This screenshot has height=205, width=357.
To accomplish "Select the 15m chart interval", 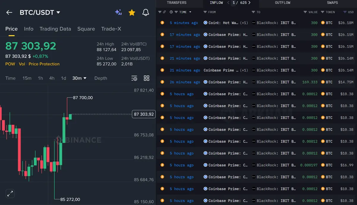I will click(27, 78).
